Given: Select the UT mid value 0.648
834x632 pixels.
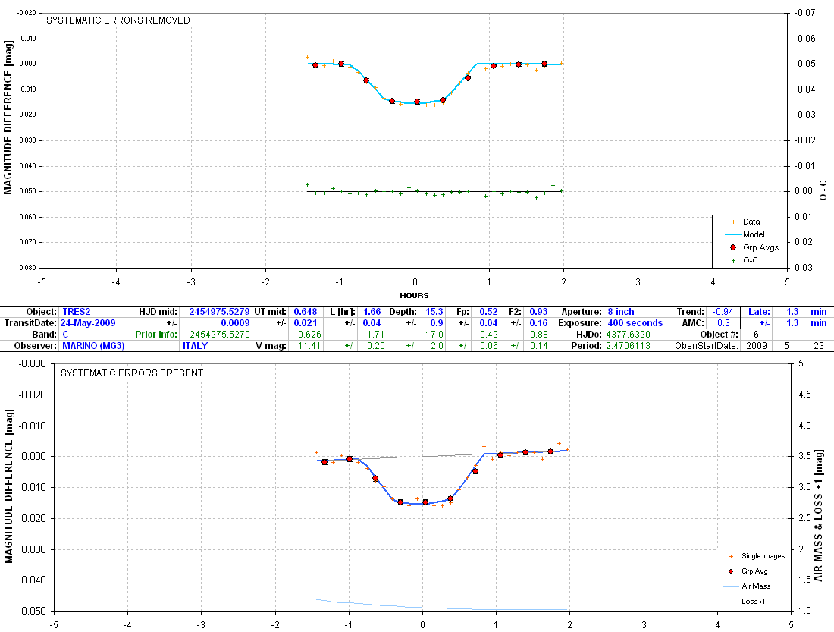Looking at the screenshot, I should 306,312.
